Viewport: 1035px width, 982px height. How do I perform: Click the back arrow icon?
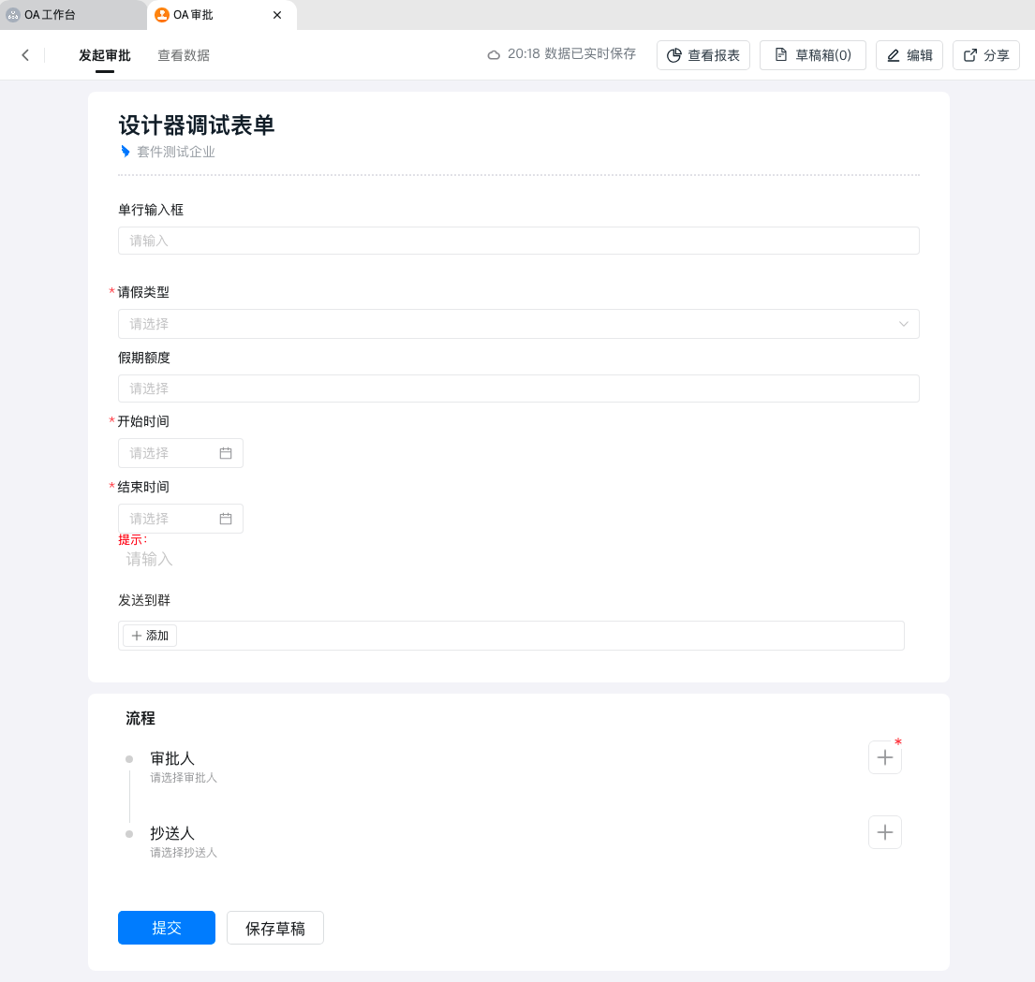click(x=25, y=54)
